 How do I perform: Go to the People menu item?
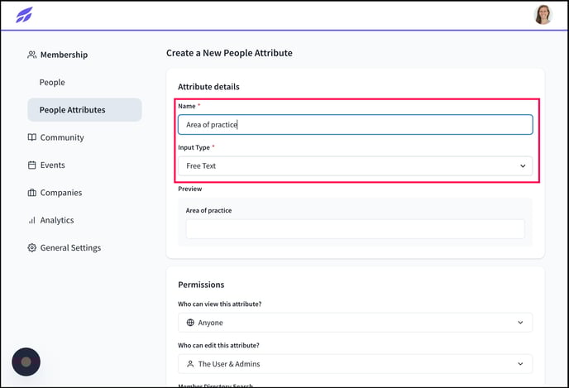click(x=52, y=83)
